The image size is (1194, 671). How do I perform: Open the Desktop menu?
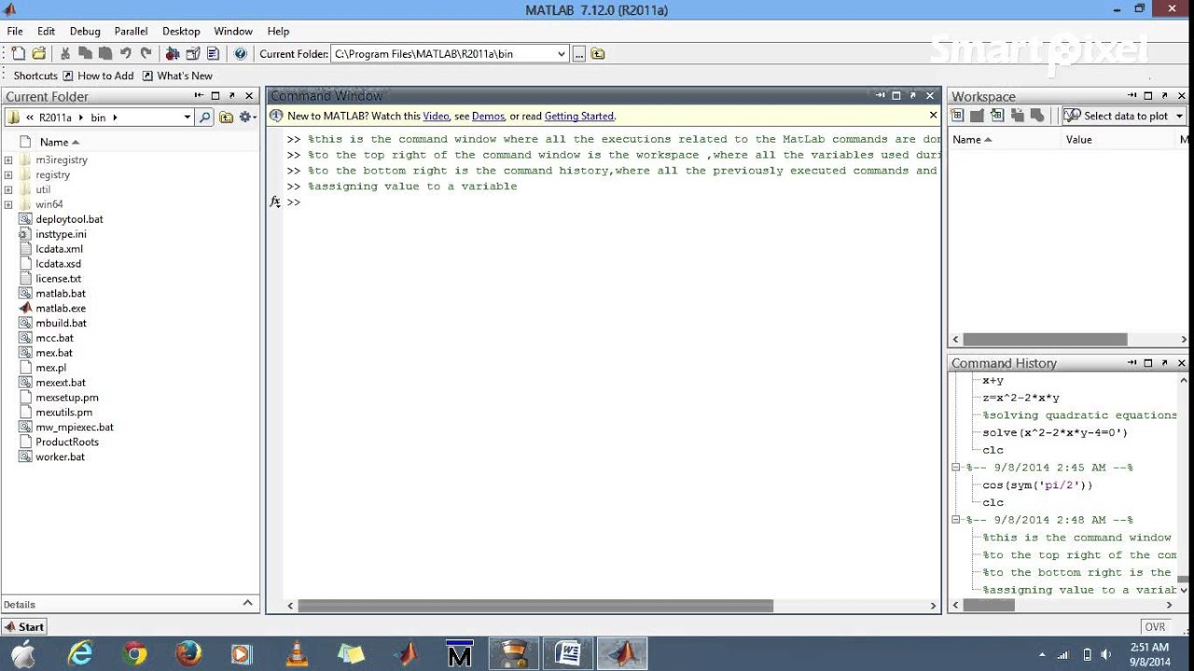pos(181,31)
